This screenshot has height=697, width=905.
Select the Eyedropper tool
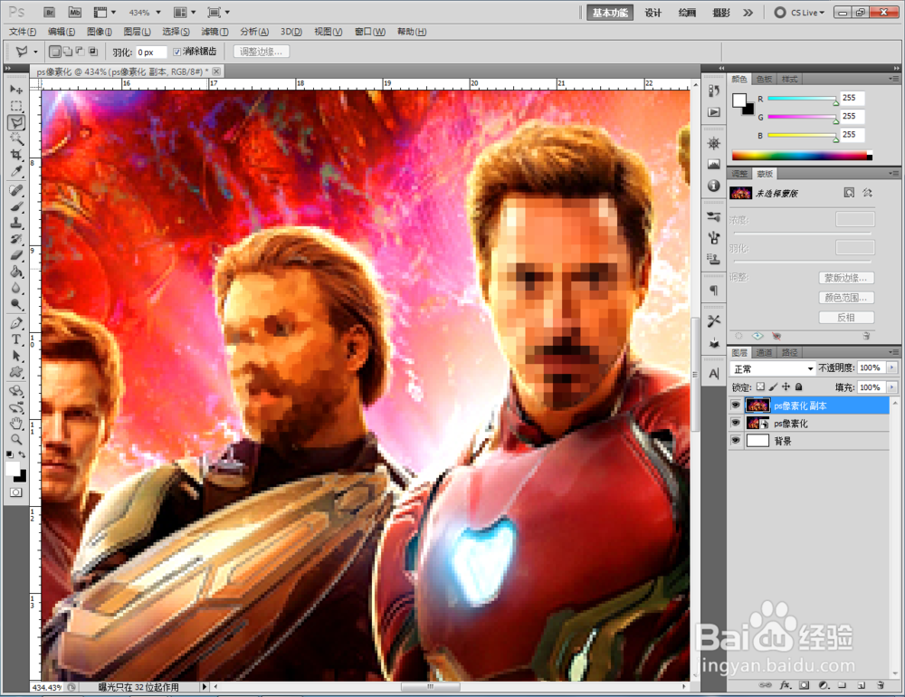pos(16,171)
